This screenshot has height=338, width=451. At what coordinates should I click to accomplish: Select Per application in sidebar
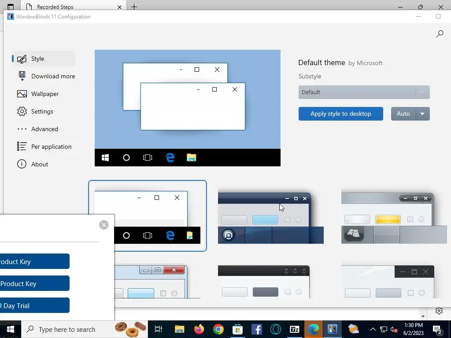(44, 147)
